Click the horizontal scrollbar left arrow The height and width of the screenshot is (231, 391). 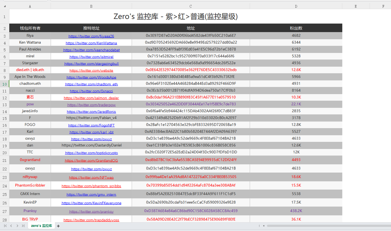click(264, 226)
